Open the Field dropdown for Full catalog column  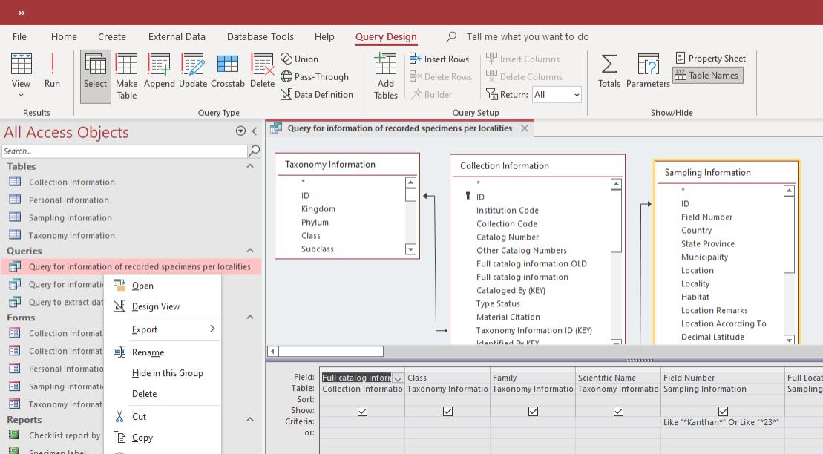(398, 378)
